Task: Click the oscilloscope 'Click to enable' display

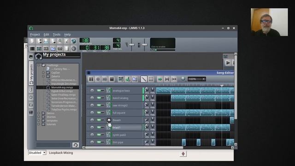Action: point(163,43)
